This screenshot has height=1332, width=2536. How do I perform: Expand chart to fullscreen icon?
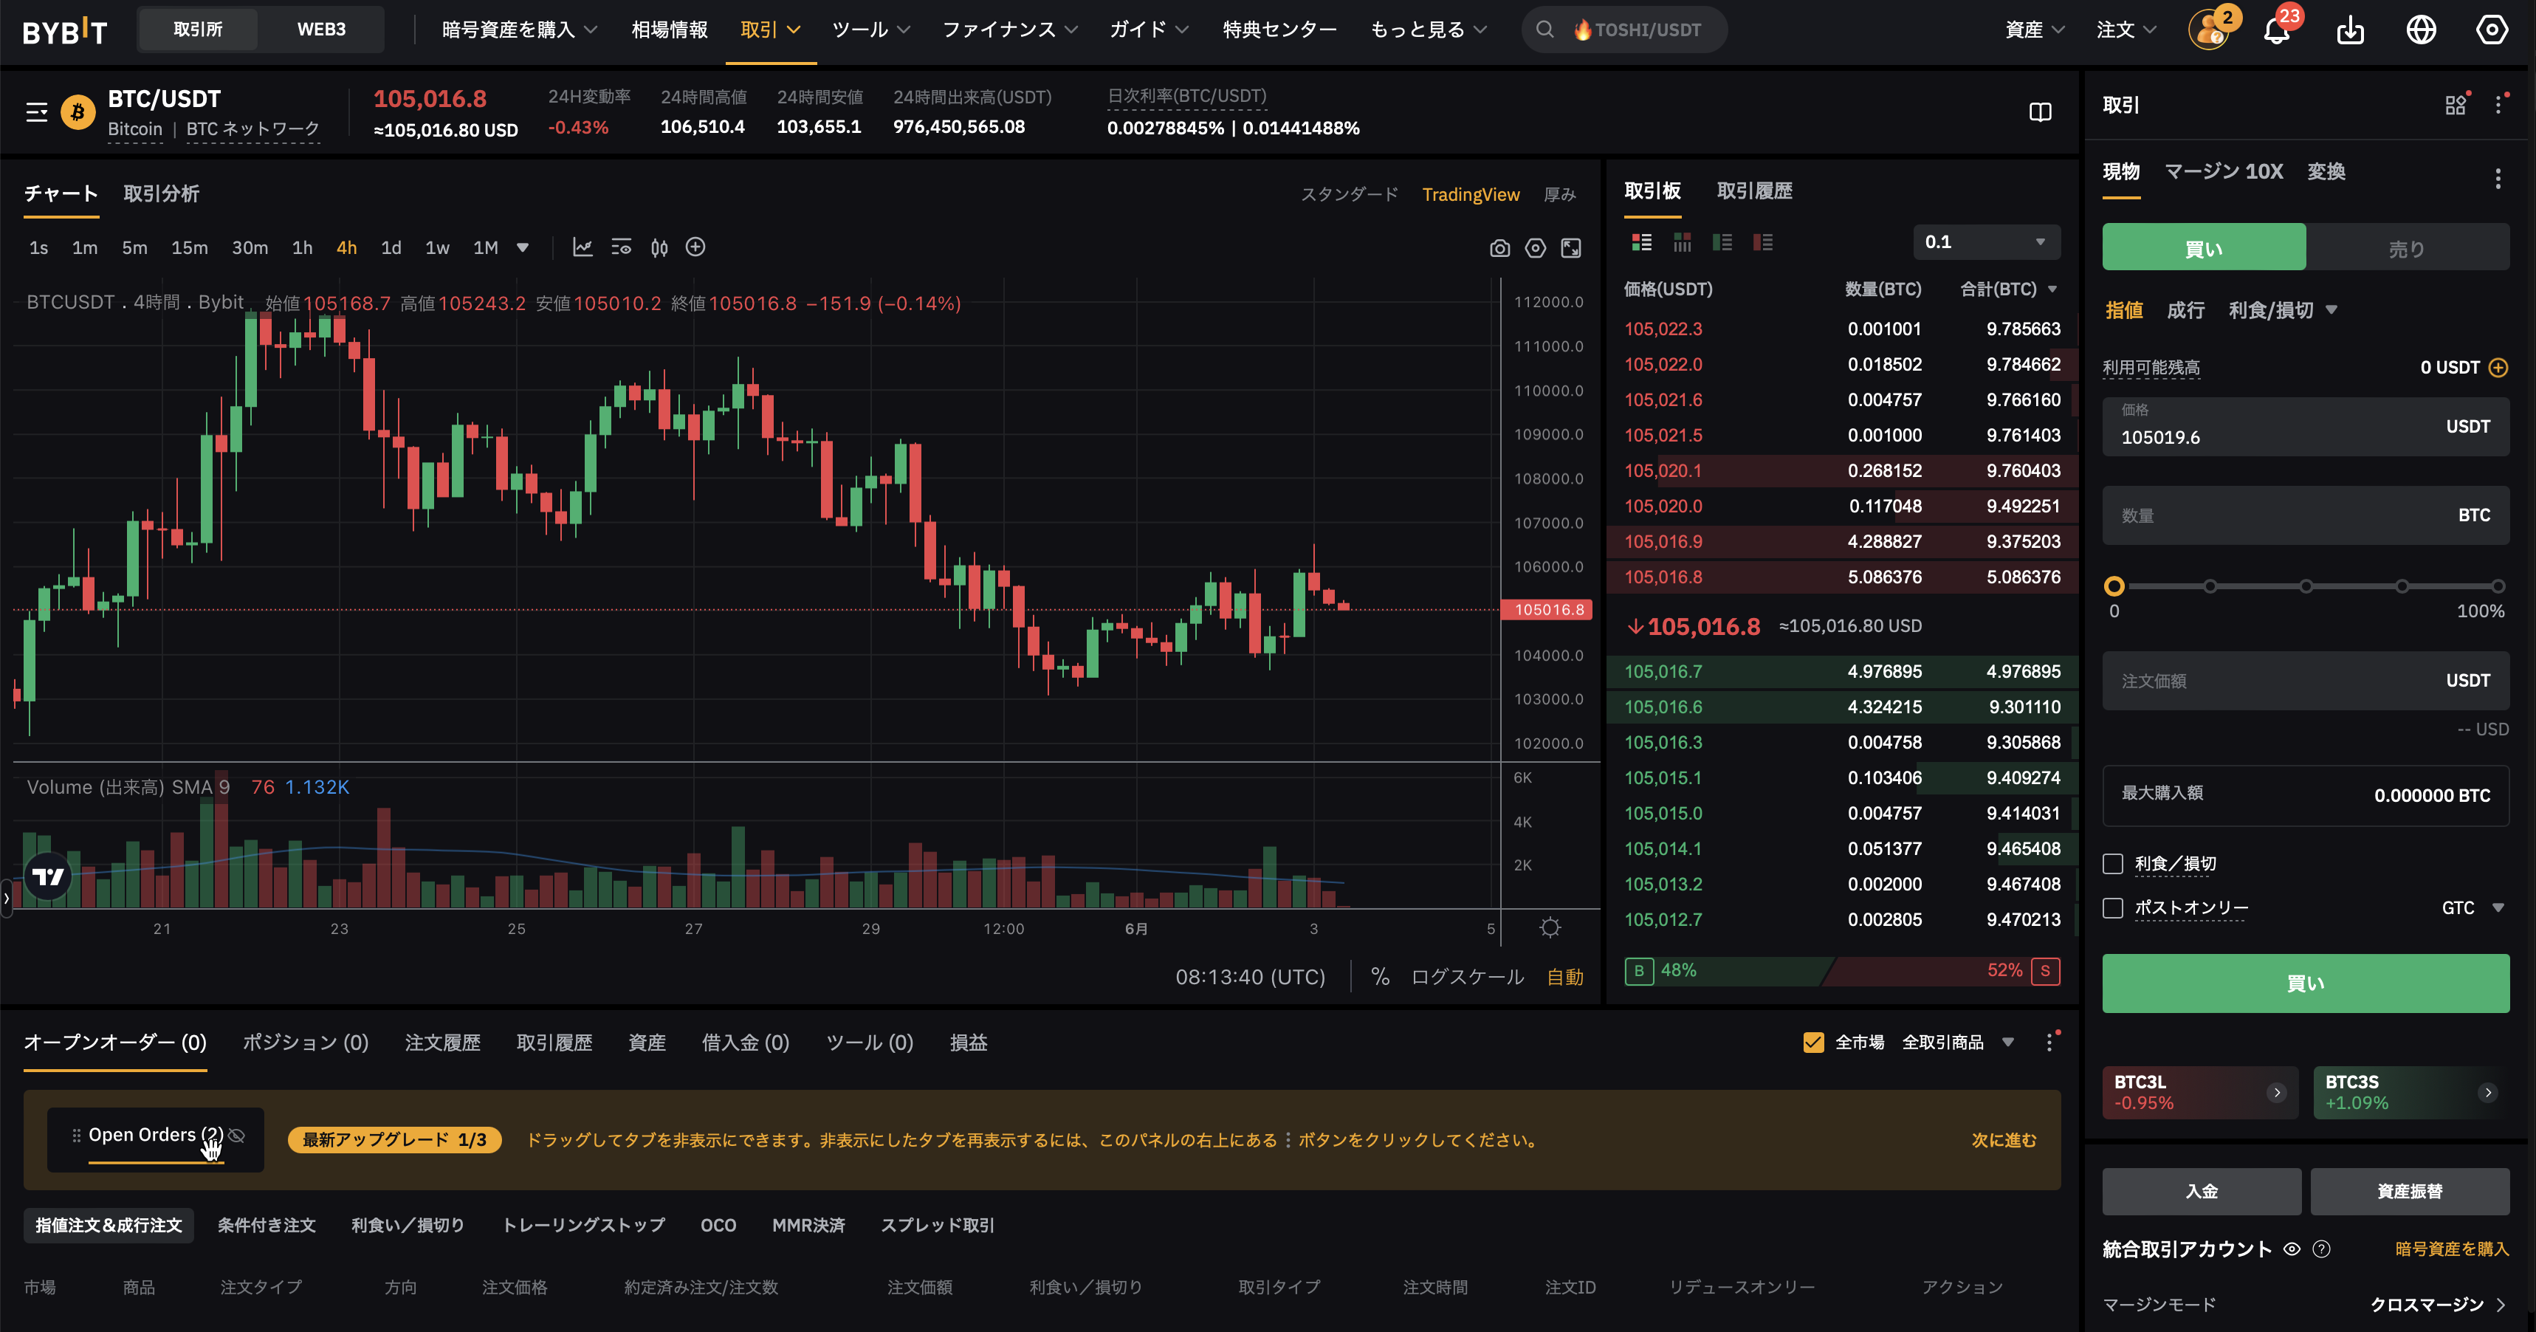pos(1571,248)
